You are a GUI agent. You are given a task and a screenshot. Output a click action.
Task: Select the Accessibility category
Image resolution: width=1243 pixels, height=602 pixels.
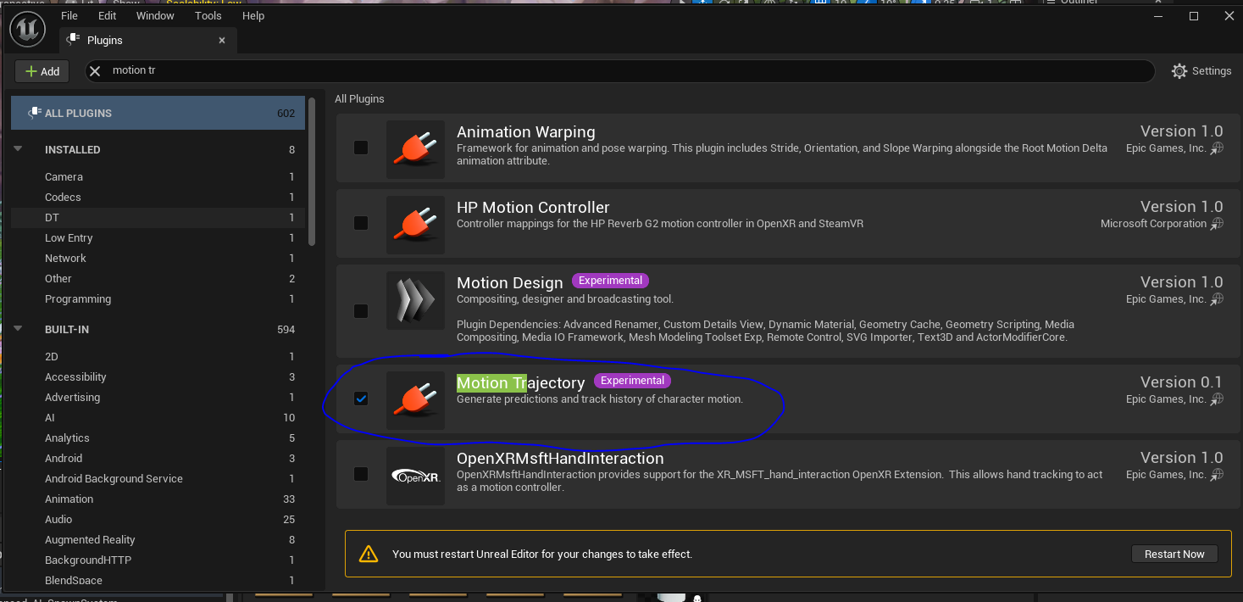(x=158, y=376)
